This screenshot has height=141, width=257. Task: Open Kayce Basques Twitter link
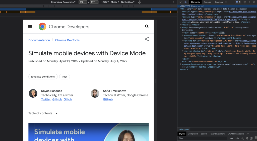click(x=46, y=99)
